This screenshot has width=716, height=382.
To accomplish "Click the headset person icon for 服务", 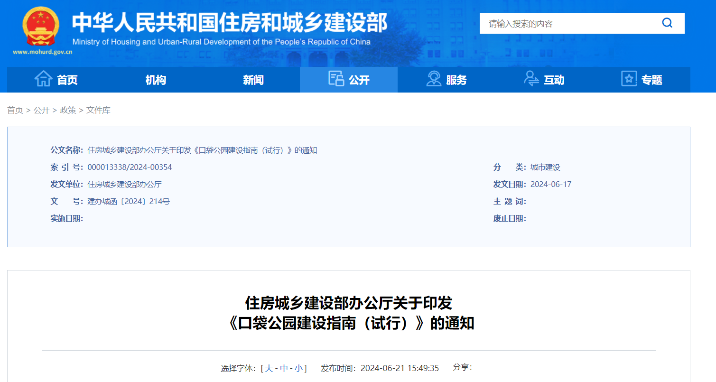I will tap(433, 79).
